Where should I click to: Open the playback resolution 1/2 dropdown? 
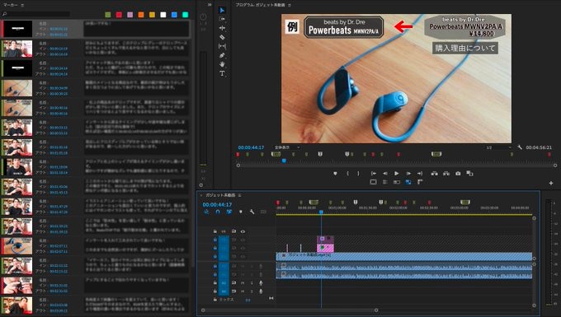tap(498, 147)
